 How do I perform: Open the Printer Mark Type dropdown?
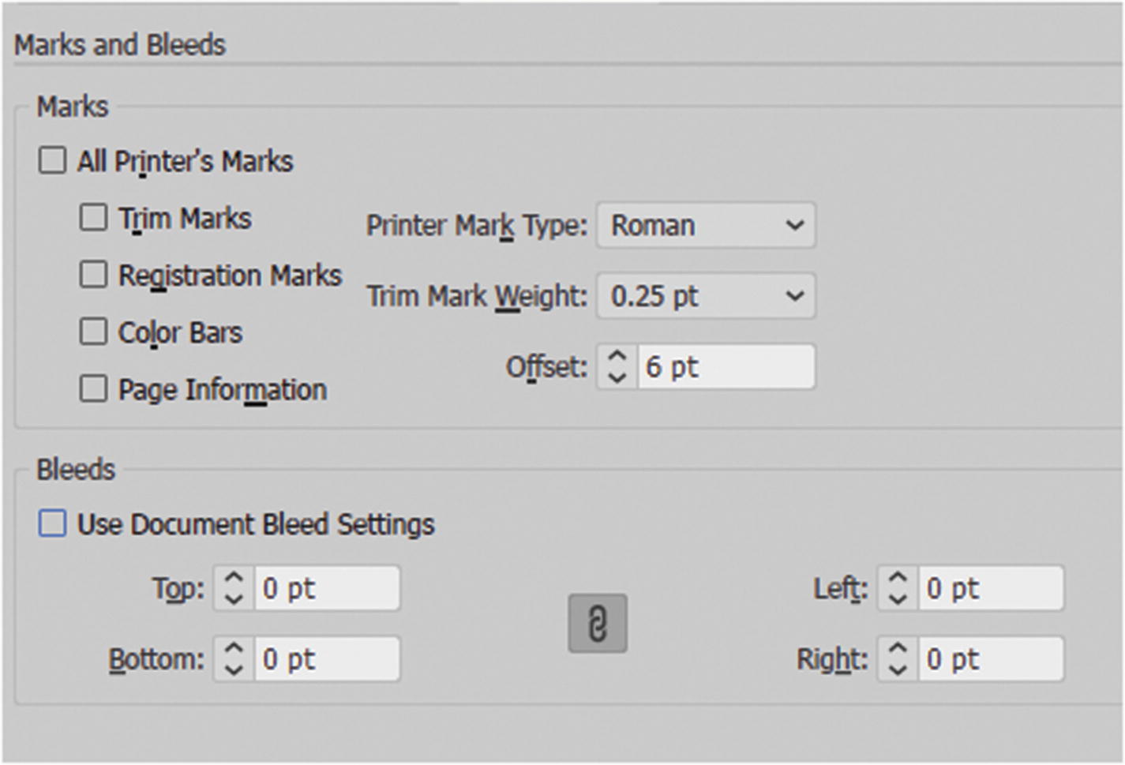pyautogui.click(x=706, y=226)
